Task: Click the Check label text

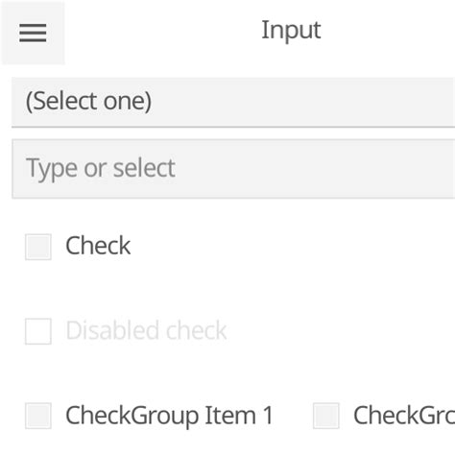Action: pos(98,246)
